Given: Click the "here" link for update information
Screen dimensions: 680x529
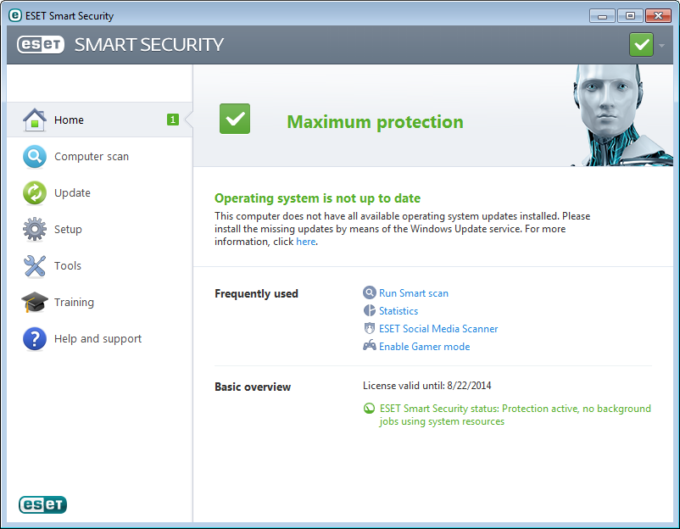Looking at the screenshot, I should click(x=305, y=242).
